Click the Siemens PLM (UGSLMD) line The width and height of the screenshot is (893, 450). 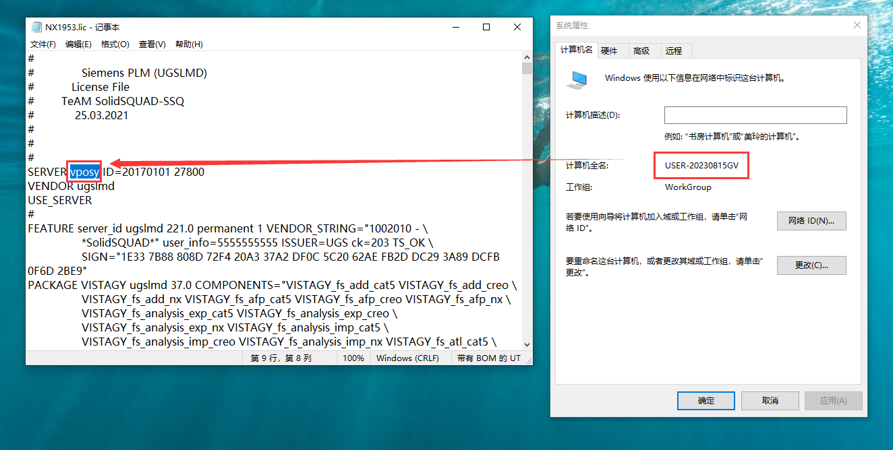click(144, 73)
